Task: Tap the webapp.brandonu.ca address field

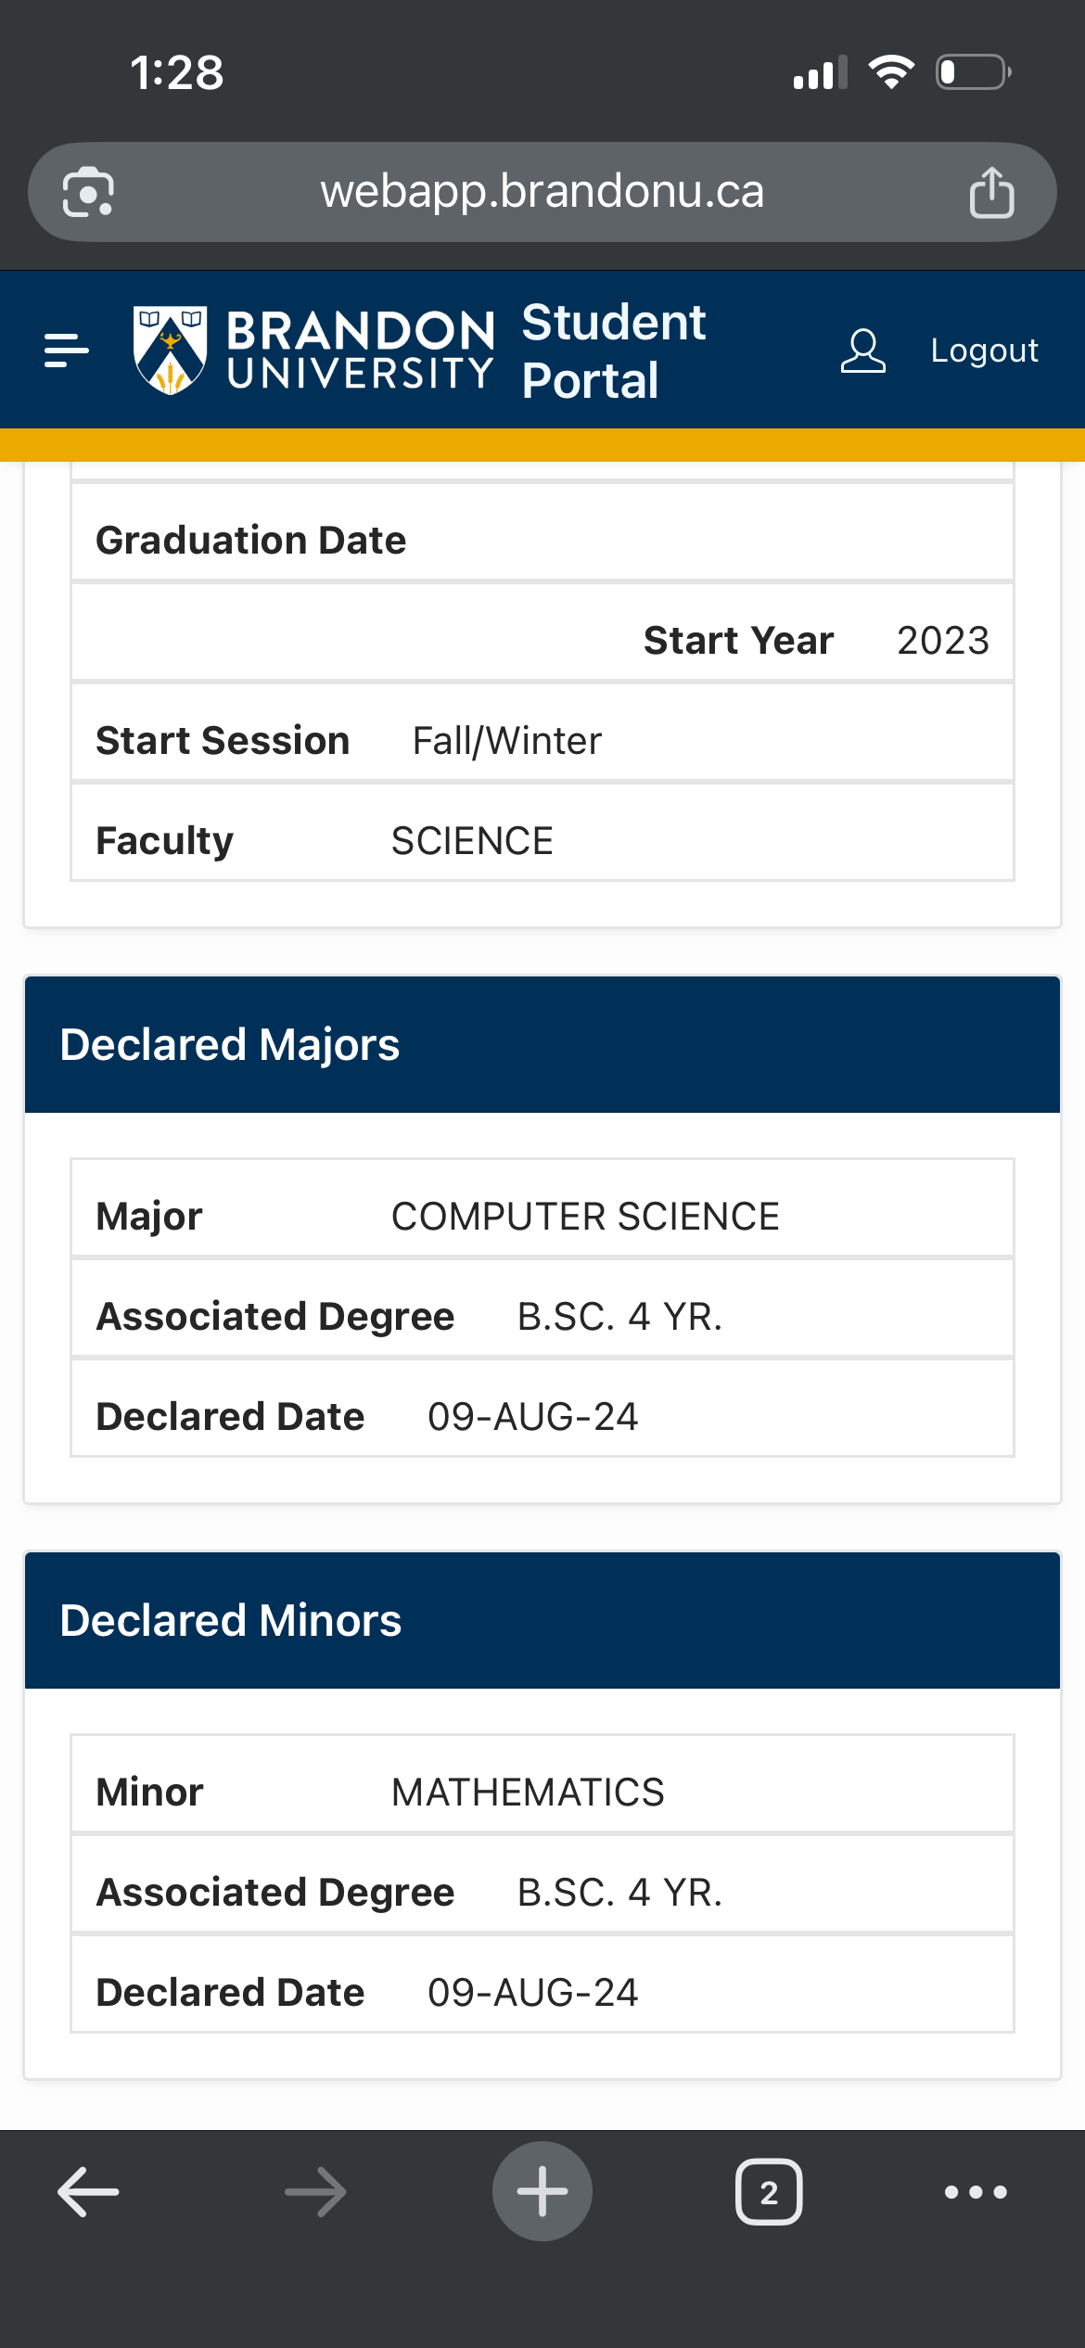Action: click(542, 192)
